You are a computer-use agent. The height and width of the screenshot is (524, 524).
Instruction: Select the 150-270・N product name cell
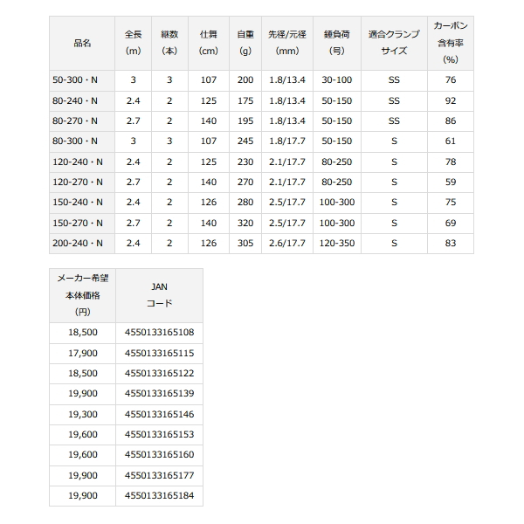tap(82, 224)
